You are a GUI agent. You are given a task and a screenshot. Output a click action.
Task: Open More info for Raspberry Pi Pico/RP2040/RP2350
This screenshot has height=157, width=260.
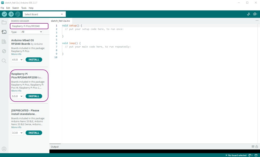tap(16, 91)
